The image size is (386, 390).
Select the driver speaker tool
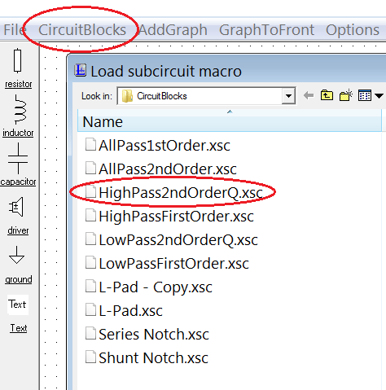[x=18, y=216]
